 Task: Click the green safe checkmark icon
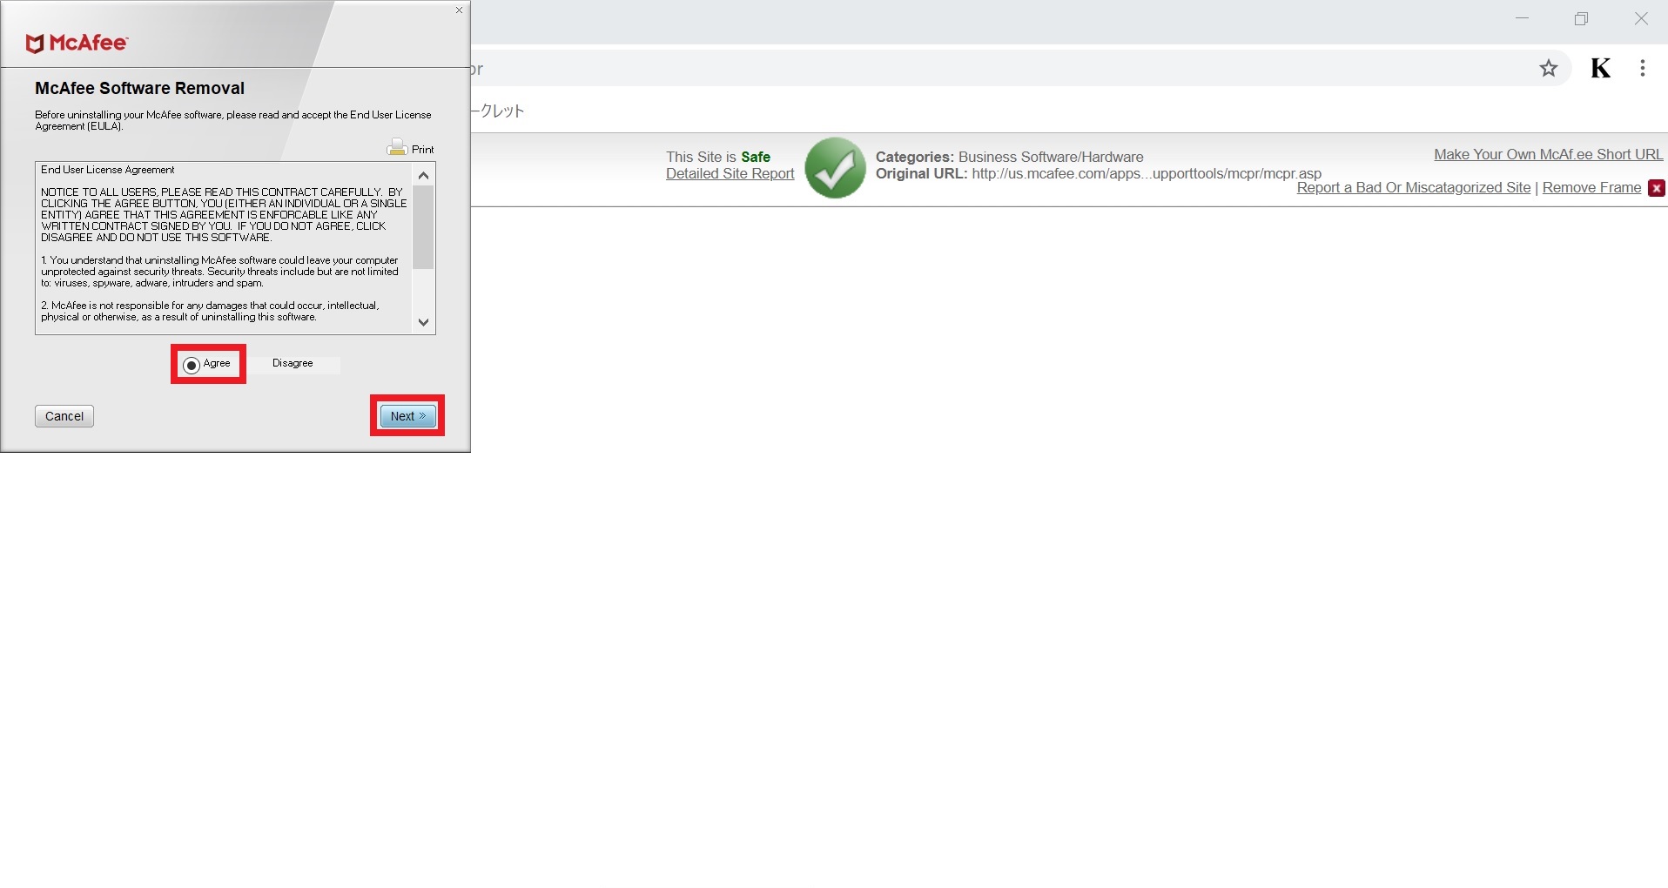coord(835,167)
